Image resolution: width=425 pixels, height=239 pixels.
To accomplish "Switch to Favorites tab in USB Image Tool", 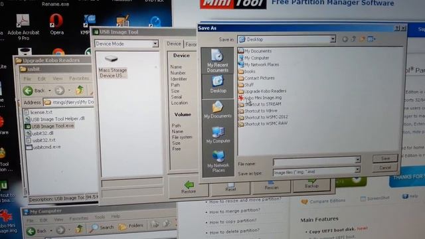I will (191, 44).
